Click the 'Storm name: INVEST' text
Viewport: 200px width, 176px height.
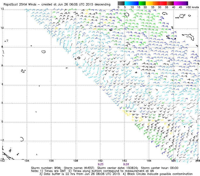click(x=79, y=168)
